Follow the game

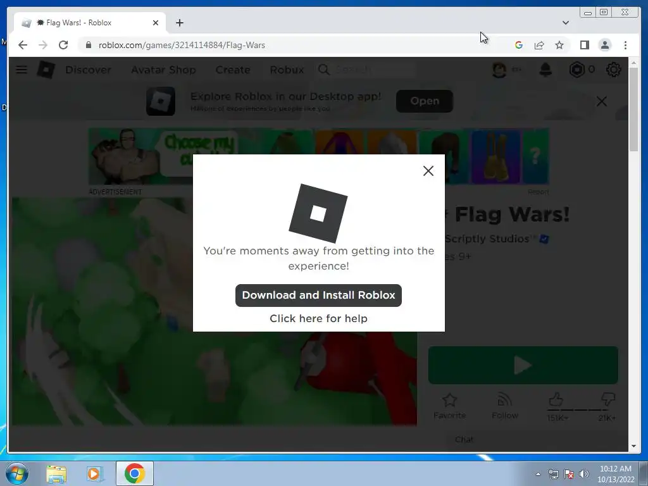504,406
